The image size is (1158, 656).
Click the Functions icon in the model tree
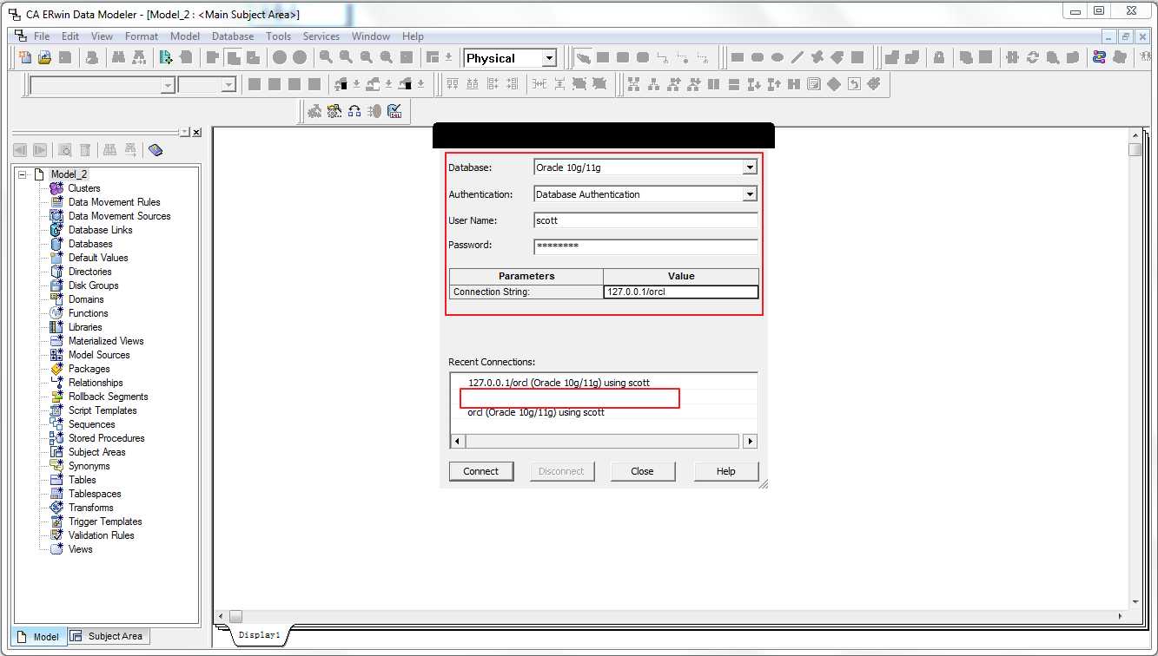(x=56, y=313)
